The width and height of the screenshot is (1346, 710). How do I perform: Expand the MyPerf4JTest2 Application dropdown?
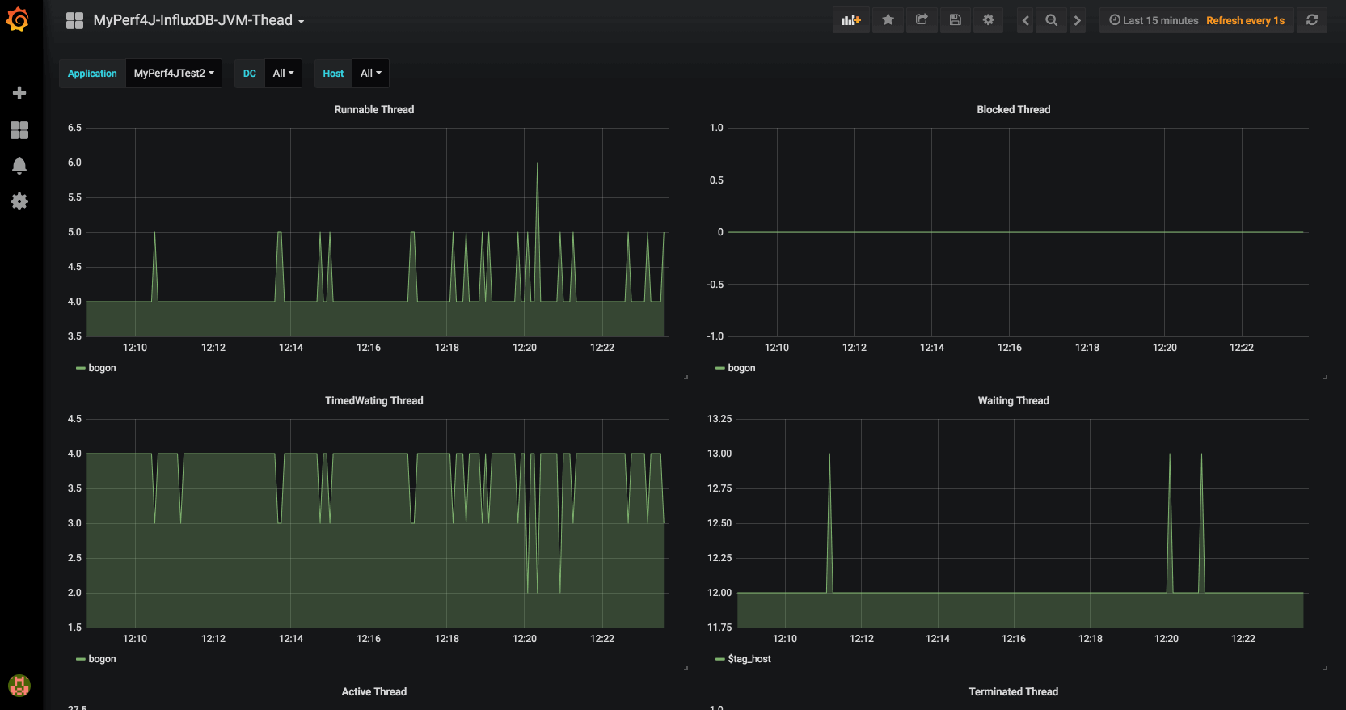point(174,73)
